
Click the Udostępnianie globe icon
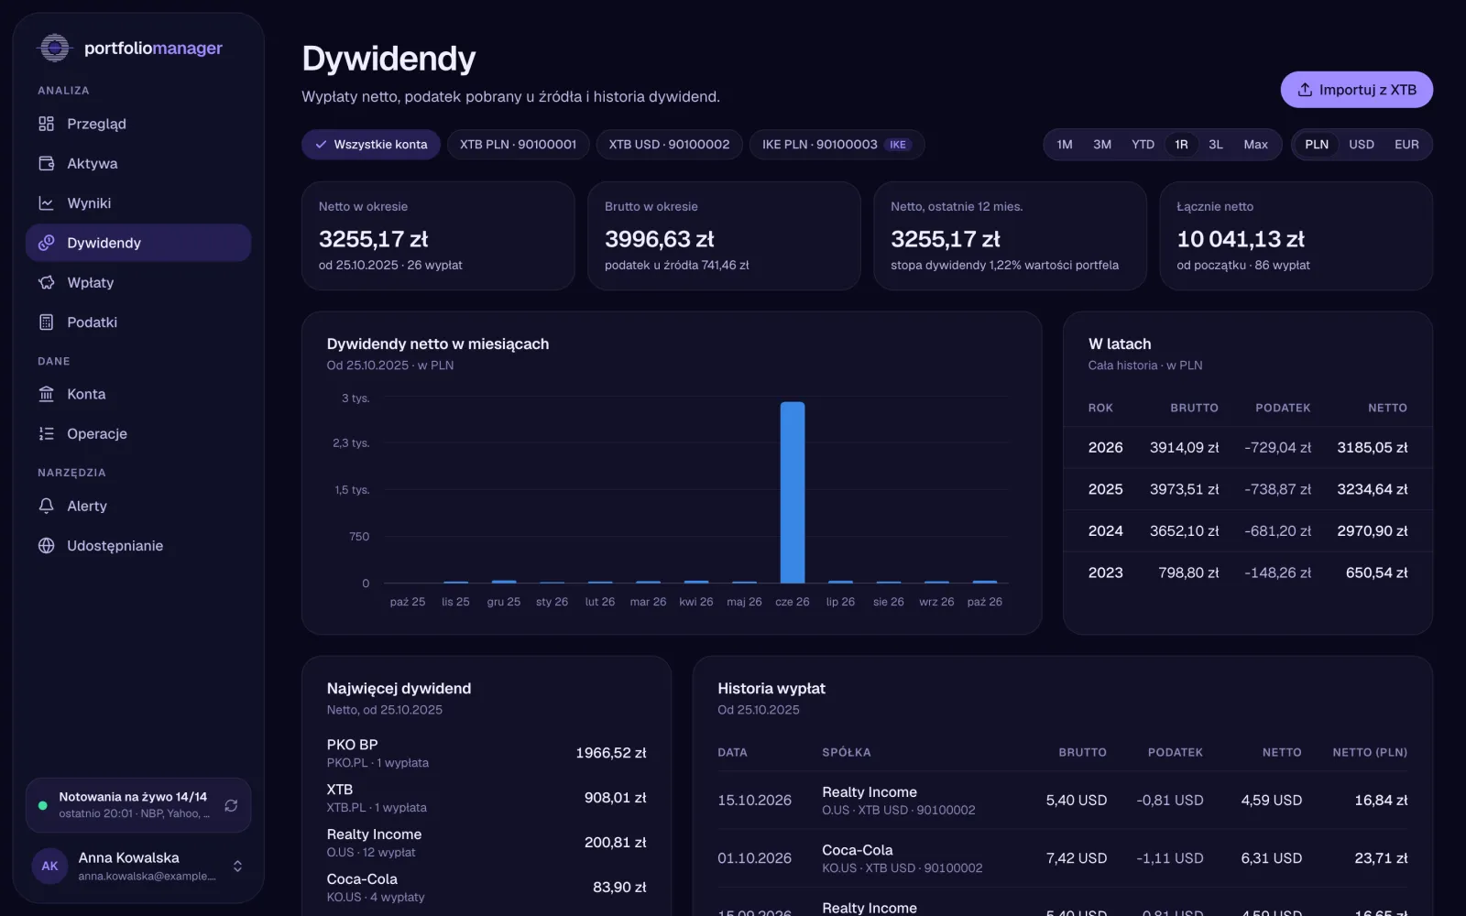coord(47,545)
